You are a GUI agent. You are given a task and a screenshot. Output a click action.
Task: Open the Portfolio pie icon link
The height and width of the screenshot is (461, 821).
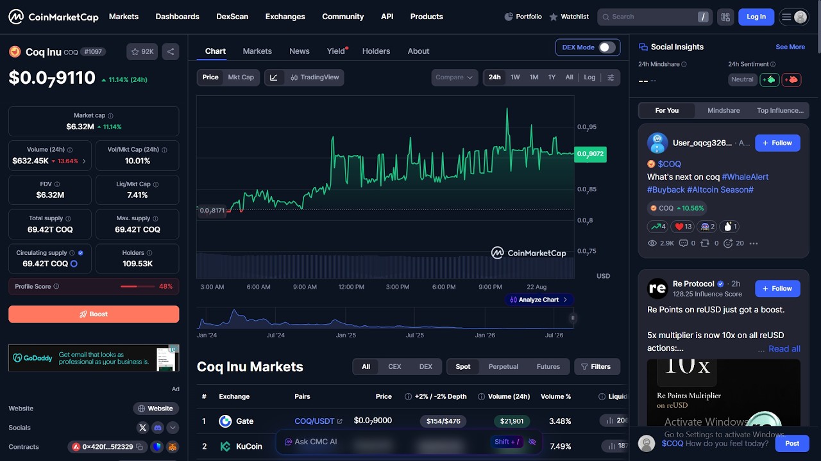pyautogui.click(x=523, y=17)
